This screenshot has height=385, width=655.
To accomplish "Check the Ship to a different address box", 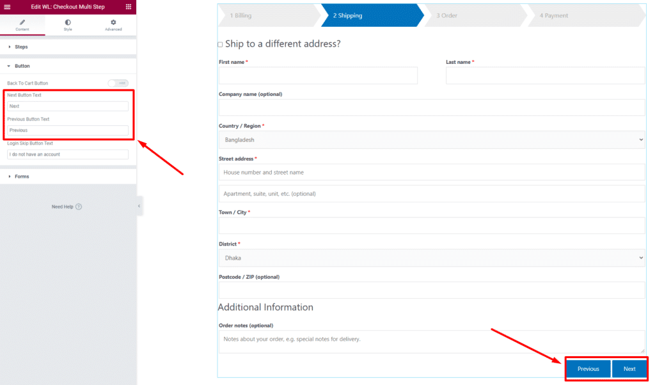I will (221, 45).
